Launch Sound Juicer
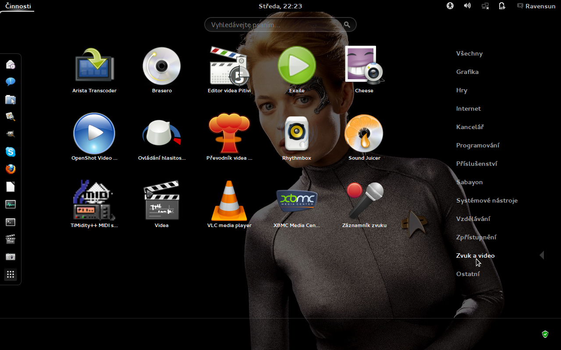 tap(364, 137)
